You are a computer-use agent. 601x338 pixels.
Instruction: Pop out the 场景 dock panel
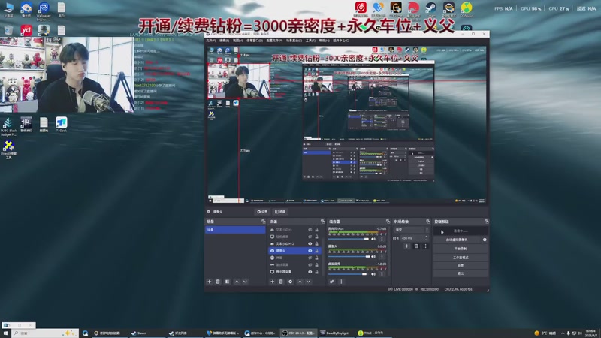[x=263, y=222]
